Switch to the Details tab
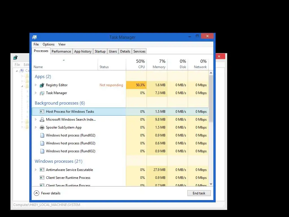 tap(125, 51)
